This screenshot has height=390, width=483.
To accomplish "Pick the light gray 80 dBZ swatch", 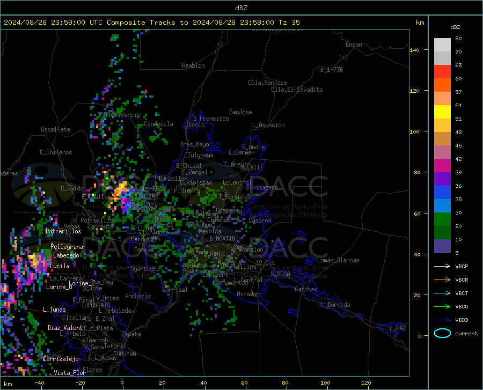I will click(x=442, y=45).
